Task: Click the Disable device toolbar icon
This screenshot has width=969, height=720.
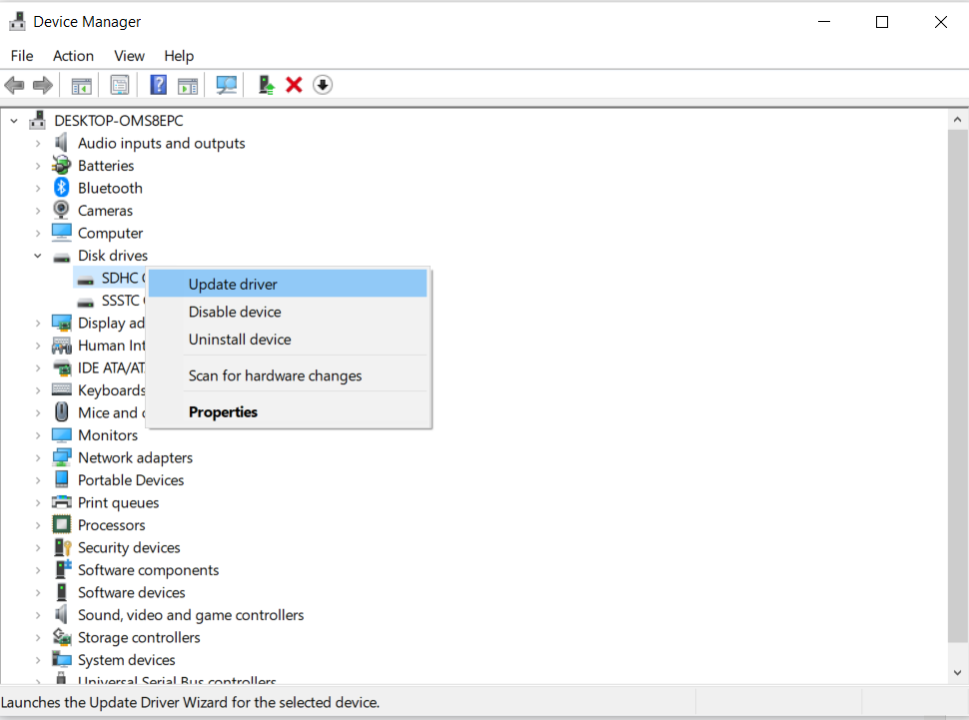Action: pos(322,84)
